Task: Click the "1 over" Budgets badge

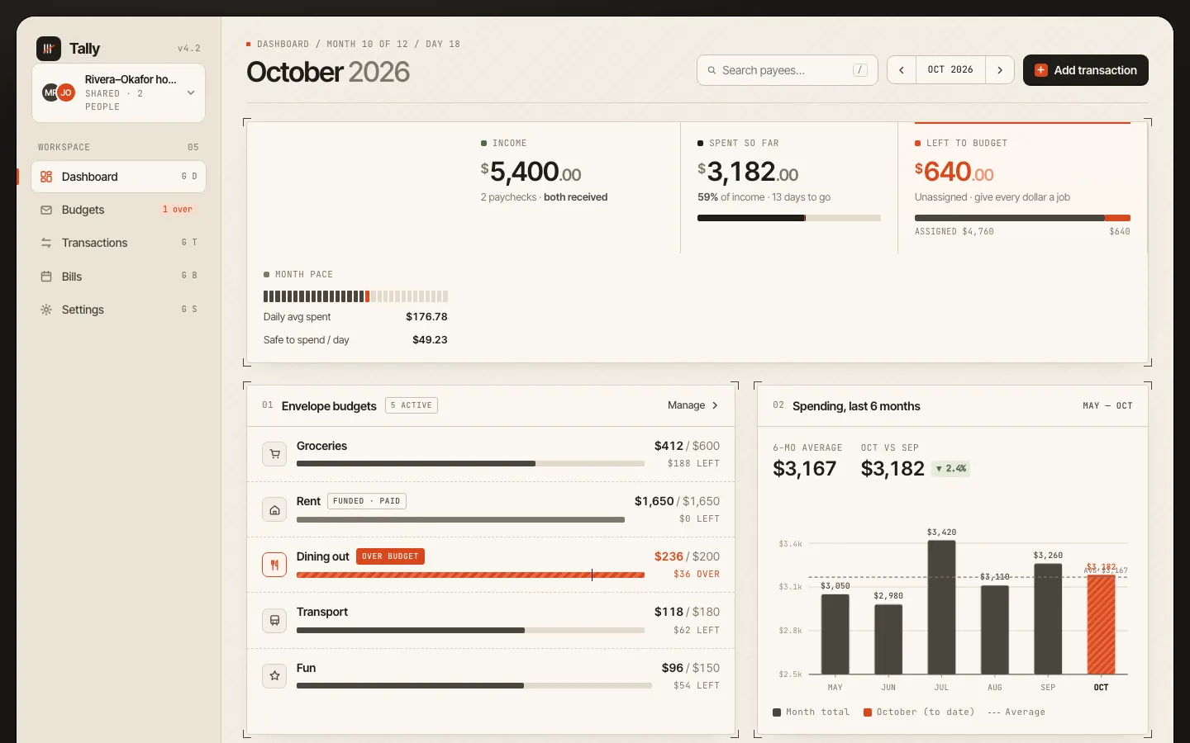Action: click(x=178, y=210)
